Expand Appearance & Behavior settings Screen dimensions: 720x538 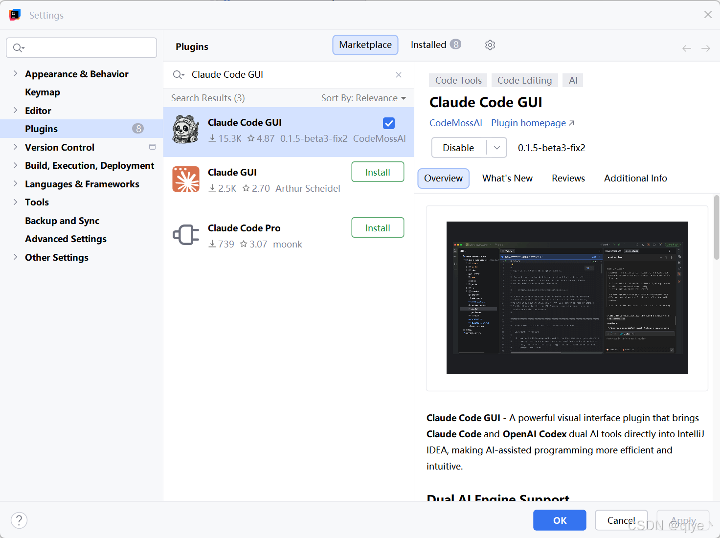tap(15, 74)
